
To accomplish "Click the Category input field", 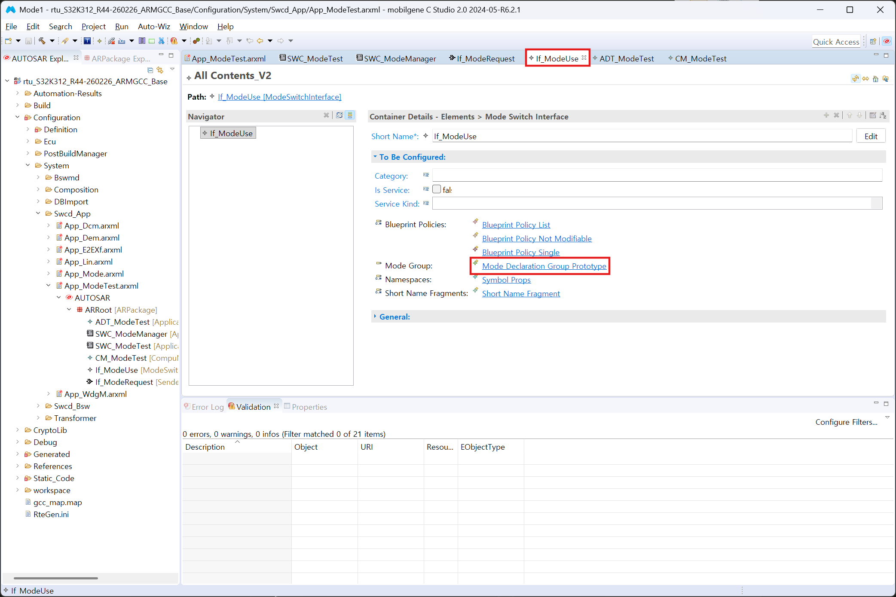I will pyautogui.click(x=657, y=175).
